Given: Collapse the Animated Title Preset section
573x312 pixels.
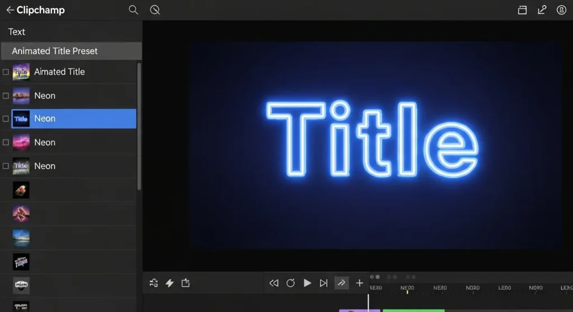Looking at the screenshot, I should [71, 51].
